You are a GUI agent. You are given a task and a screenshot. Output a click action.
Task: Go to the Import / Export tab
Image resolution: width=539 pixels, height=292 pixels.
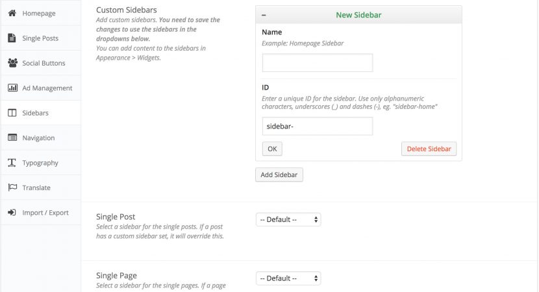[40, 212]
